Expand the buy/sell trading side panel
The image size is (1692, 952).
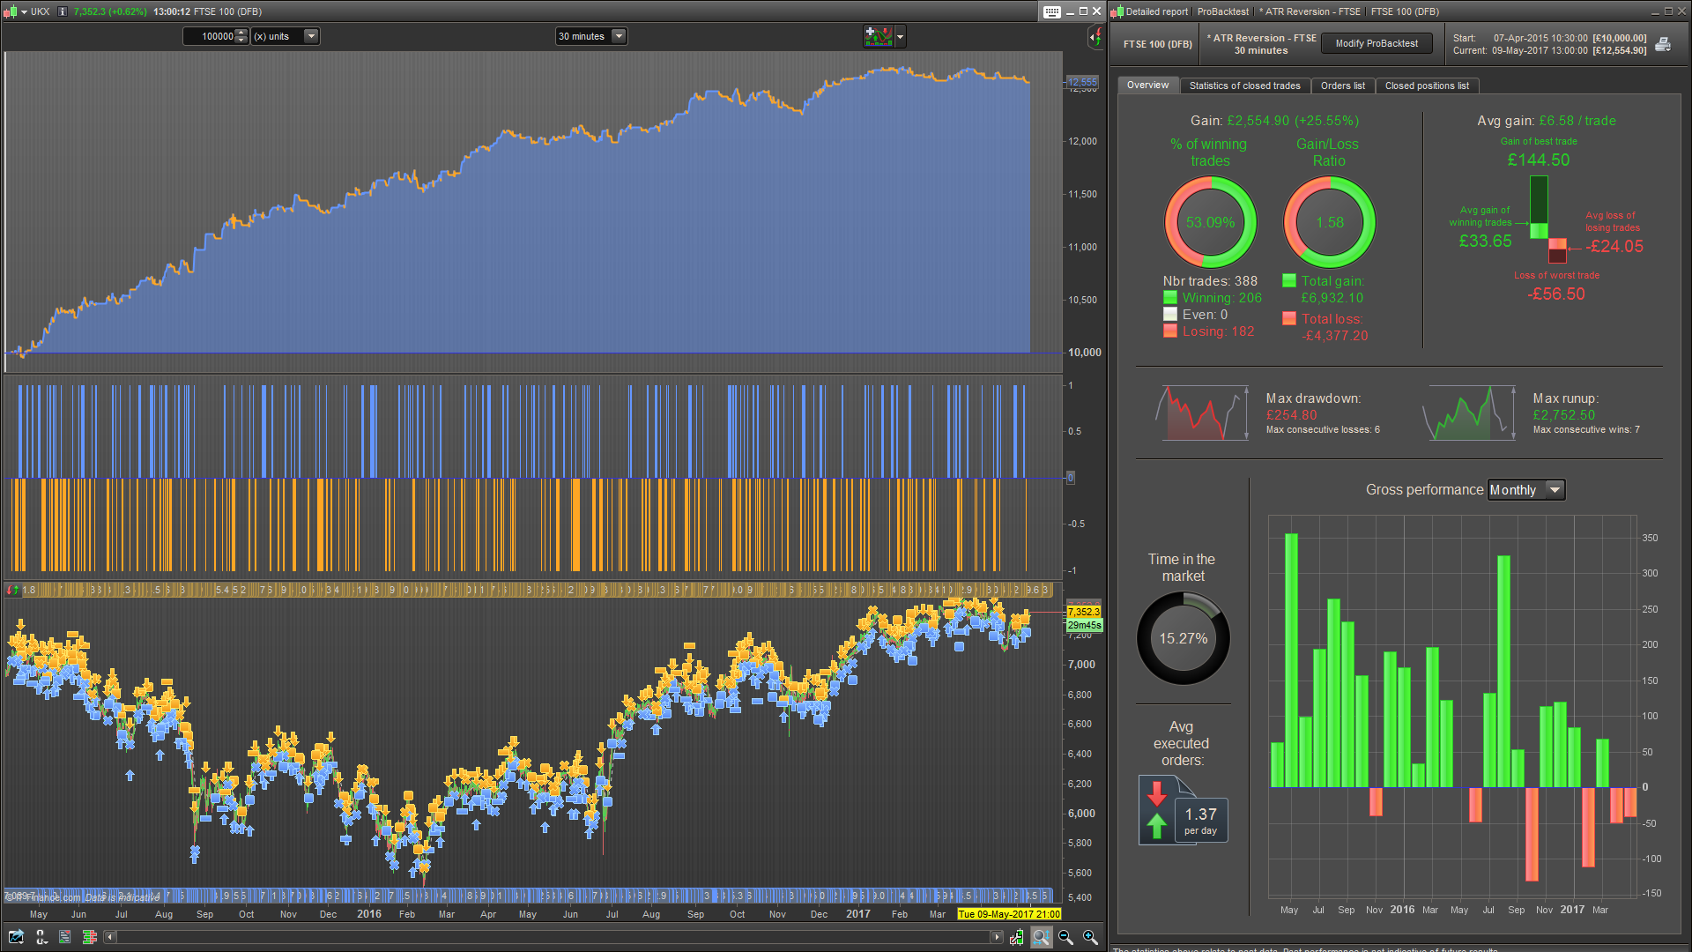pos(1095,37)
